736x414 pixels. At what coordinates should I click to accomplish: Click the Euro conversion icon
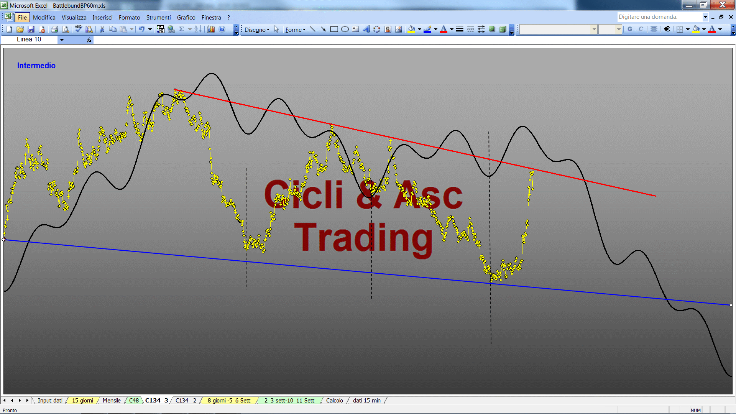161,29
